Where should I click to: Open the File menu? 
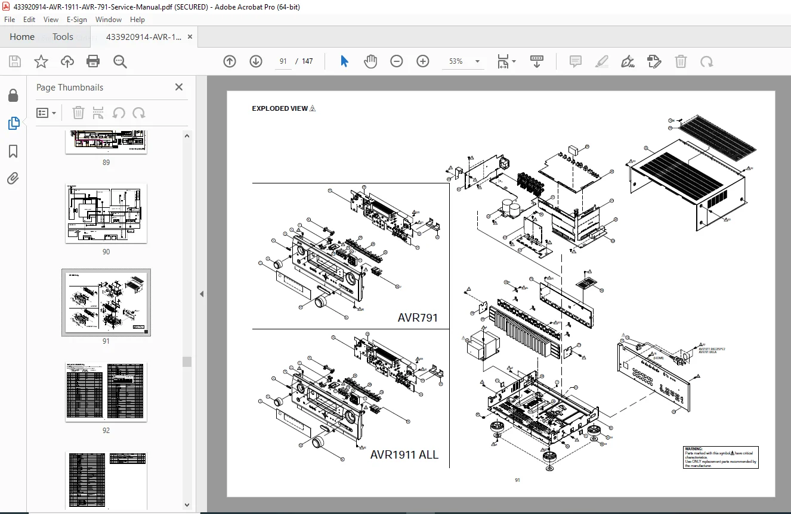[10, 20]
